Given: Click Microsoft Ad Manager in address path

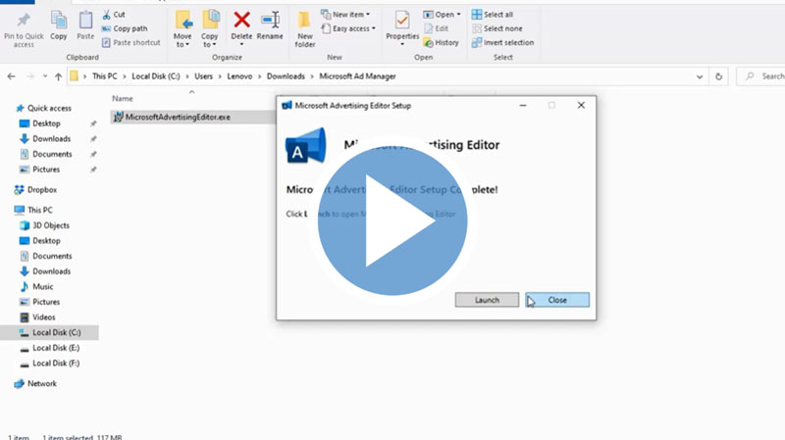Looking at the screenshot, I should (x=357, y=76).
